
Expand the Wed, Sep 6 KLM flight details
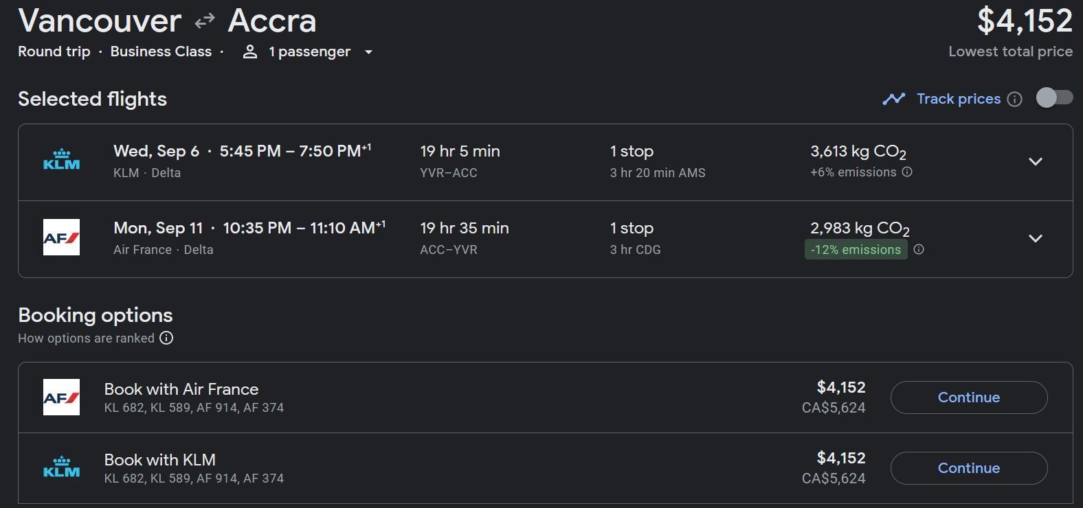pyautogui.click(x=1036, y=161)
